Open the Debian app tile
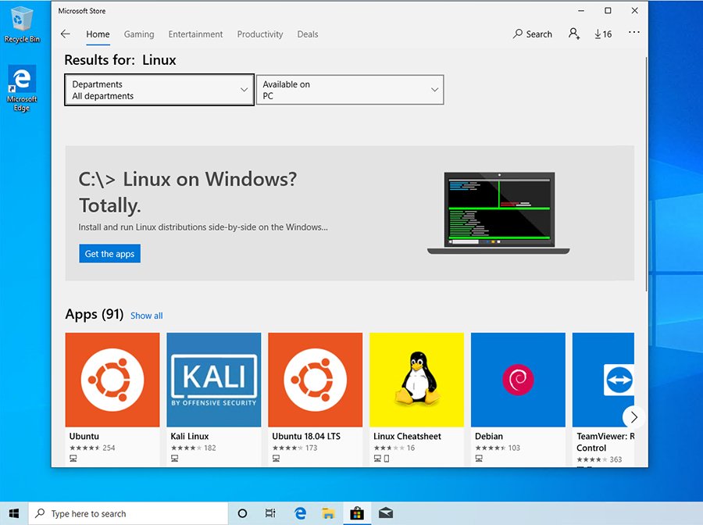703x525 pixels. click(x=517, y=379)
